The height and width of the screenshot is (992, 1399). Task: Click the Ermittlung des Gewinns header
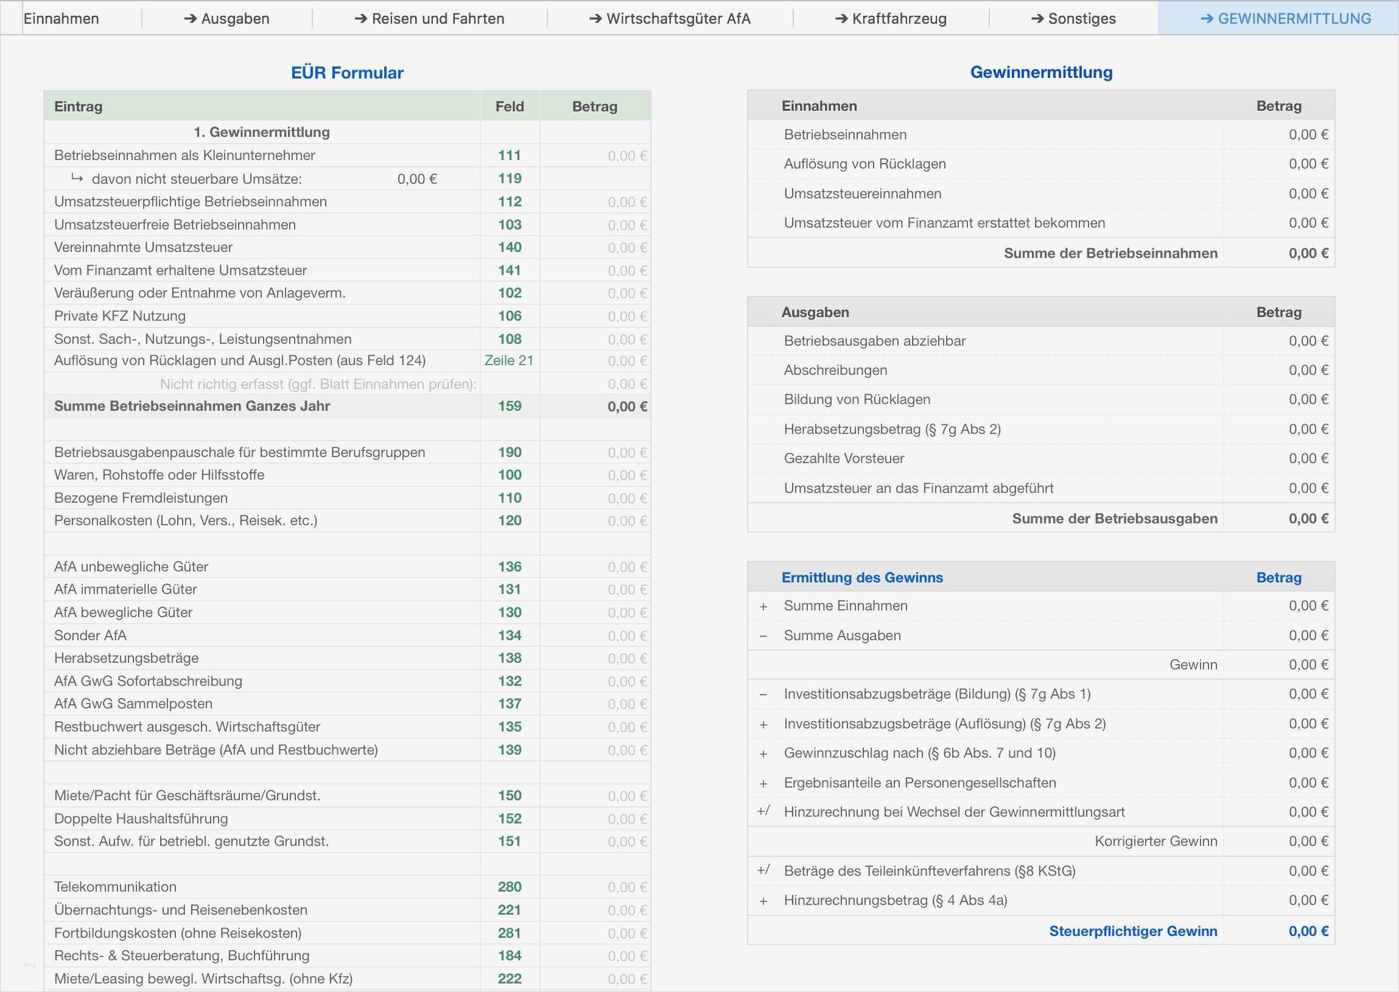point(863,576)
